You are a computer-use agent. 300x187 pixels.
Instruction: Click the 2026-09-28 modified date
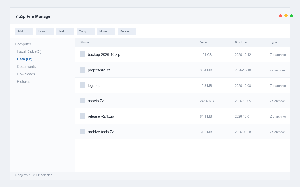tap(243, 132)
